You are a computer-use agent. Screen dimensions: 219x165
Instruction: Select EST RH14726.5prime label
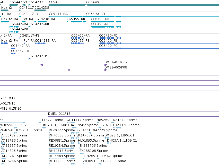(62, 161)
